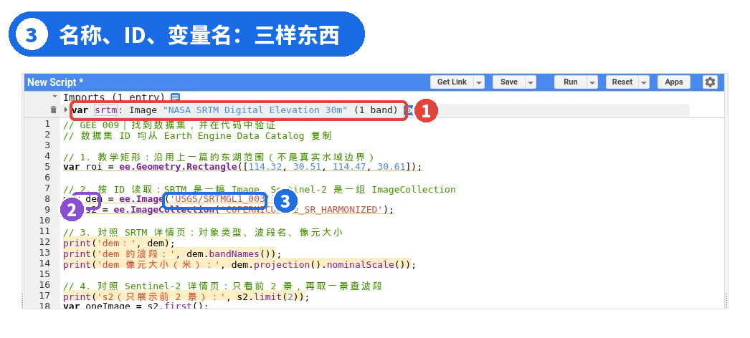Click the Get Link button
The height and width of the screenshot is (338, 750).
452,82
